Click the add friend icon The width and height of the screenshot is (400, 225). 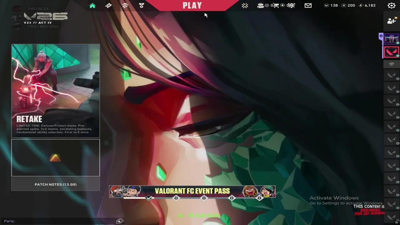click(391, 21)
